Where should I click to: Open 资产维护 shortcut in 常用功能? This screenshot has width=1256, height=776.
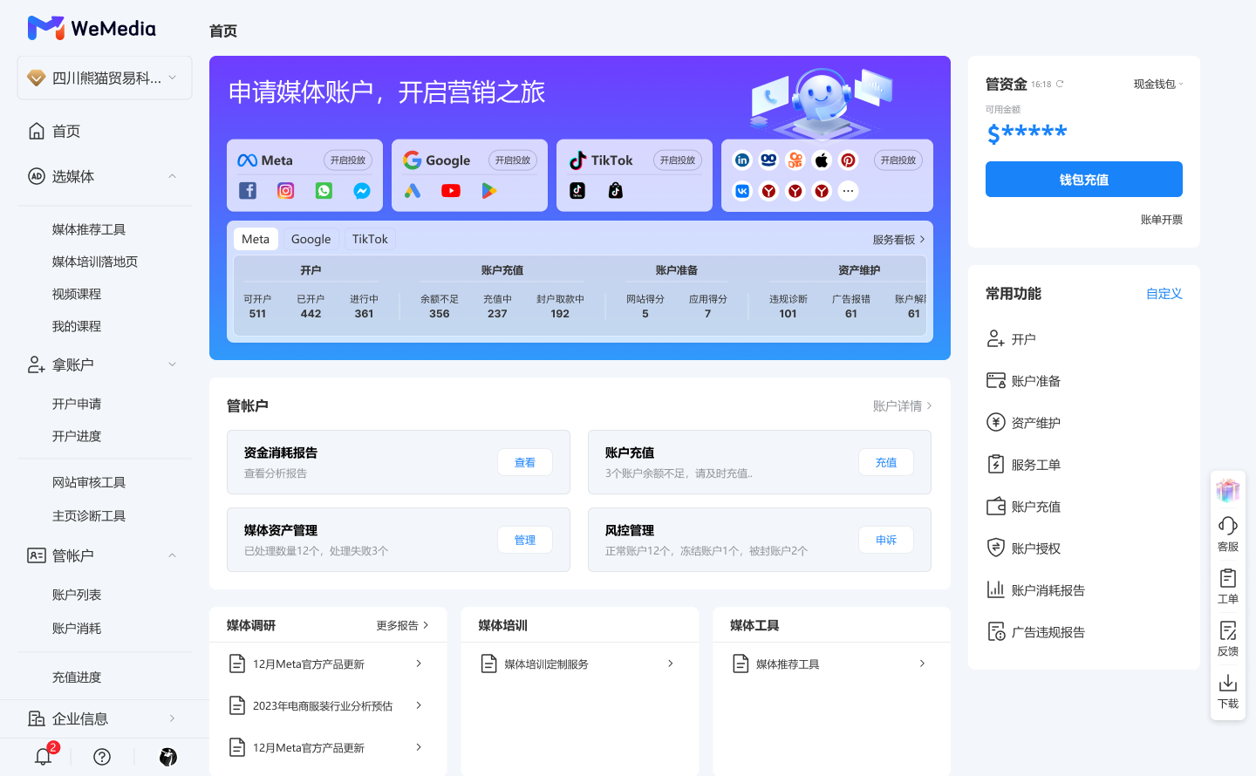click(1024, 423)
